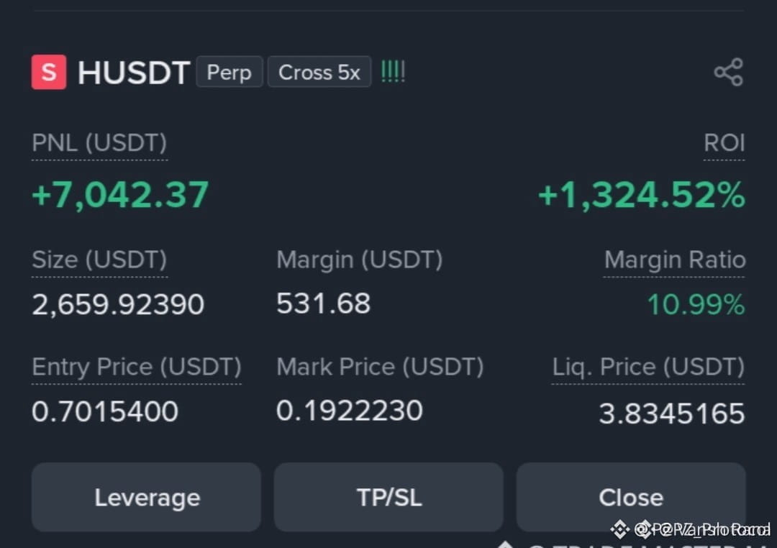
Task: Tap the Cross 5x margin mode tag
Action: pyautogui.click(x=319, y=73)
